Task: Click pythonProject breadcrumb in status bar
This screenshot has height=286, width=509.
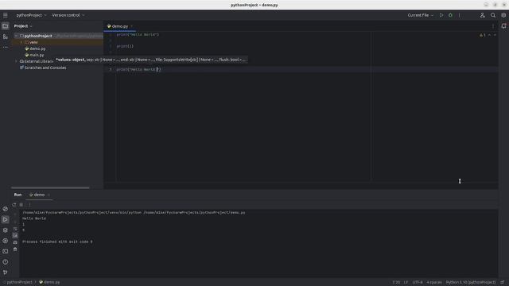Action: (x=19, y=282)
